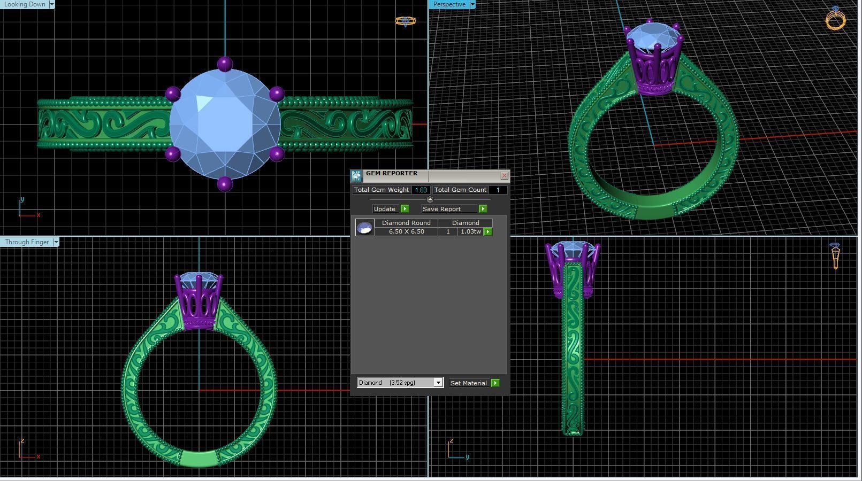Select the Through Finger viewport label
862x481 pixels.
coord(27,242)
